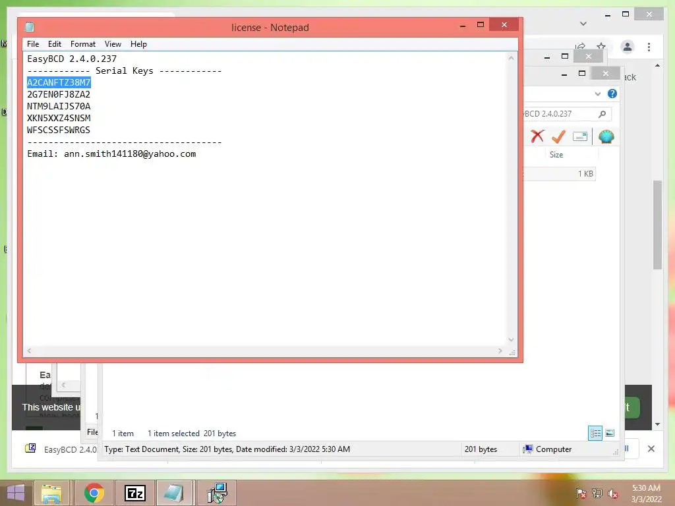This screenshot has width=675, height=506.
Task: Click the EasyBCD 2.4.0.237 heading line
Action: coord(71,59)
